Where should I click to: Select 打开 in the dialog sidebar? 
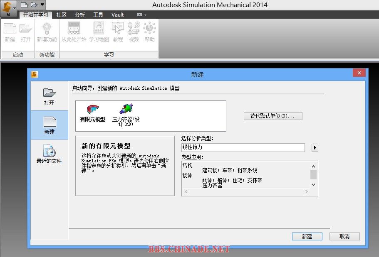pyautogui.click(x=50, y=96)
